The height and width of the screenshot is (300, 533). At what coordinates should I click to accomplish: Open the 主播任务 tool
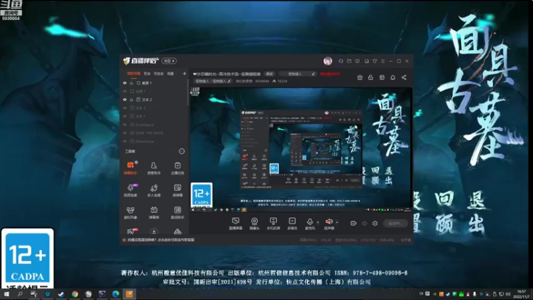click(x=177, y=168)
